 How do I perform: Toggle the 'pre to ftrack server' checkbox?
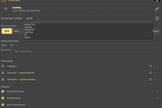(x=3, y=91)
